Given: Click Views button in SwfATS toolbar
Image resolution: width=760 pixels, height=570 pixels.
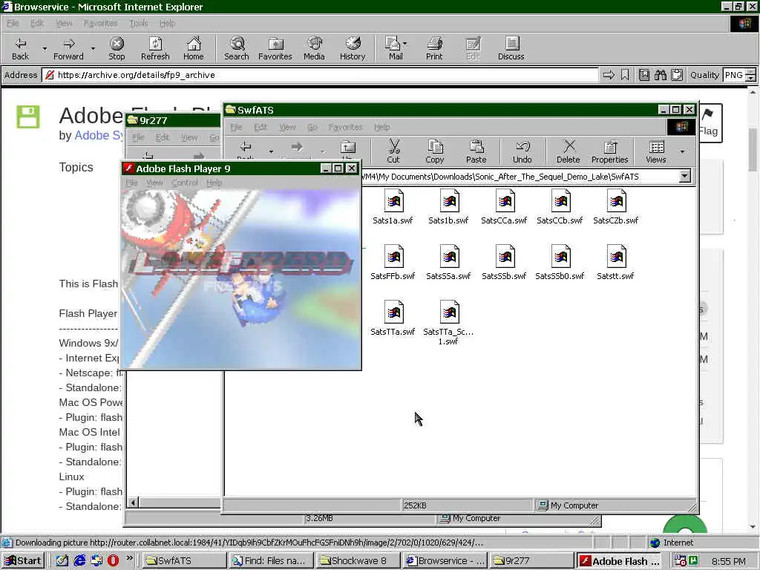Looking at the screenshot, I should pyautogui.click(x=656, y=151).
